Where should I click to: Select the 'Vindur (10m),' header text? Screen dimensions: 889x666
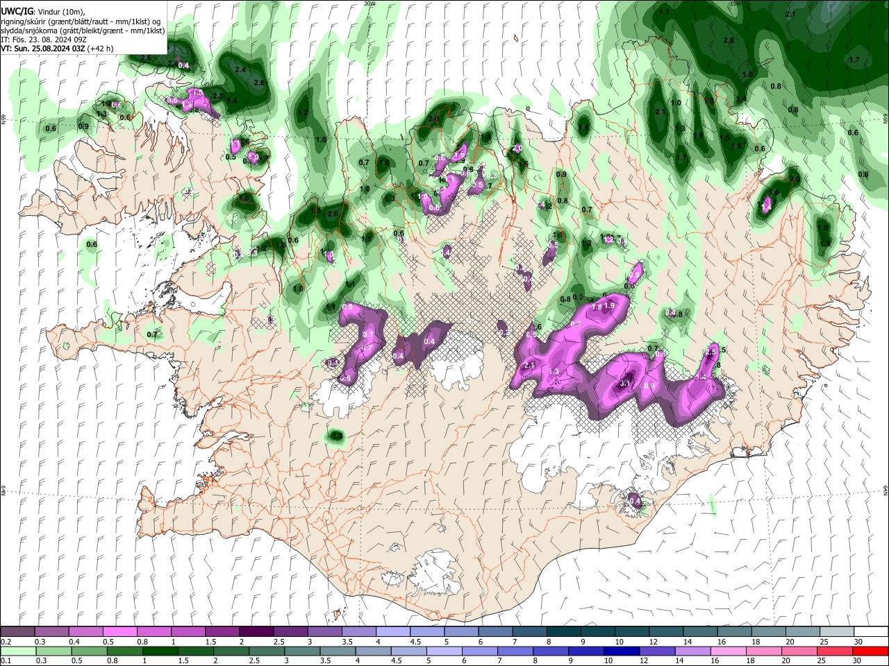click(61, 12)
